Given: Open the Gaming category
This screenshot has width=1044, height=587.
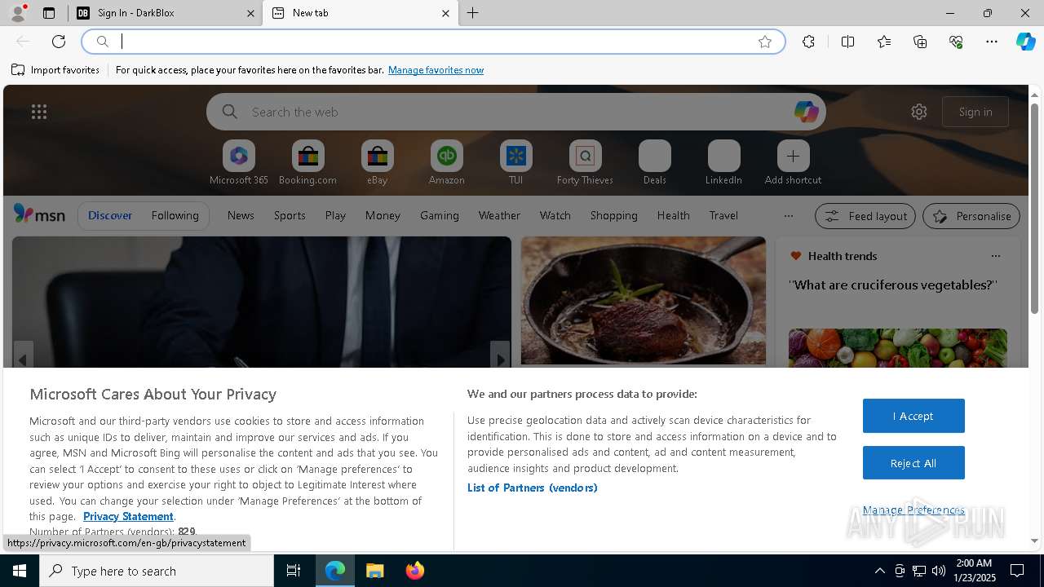Looking at the screenshot, I should pos(440,215).
